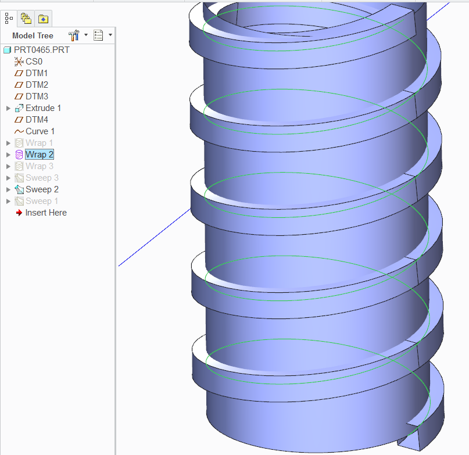Click the Insert Here label
Screen dimensions: 469x455
tap(46, 213)
